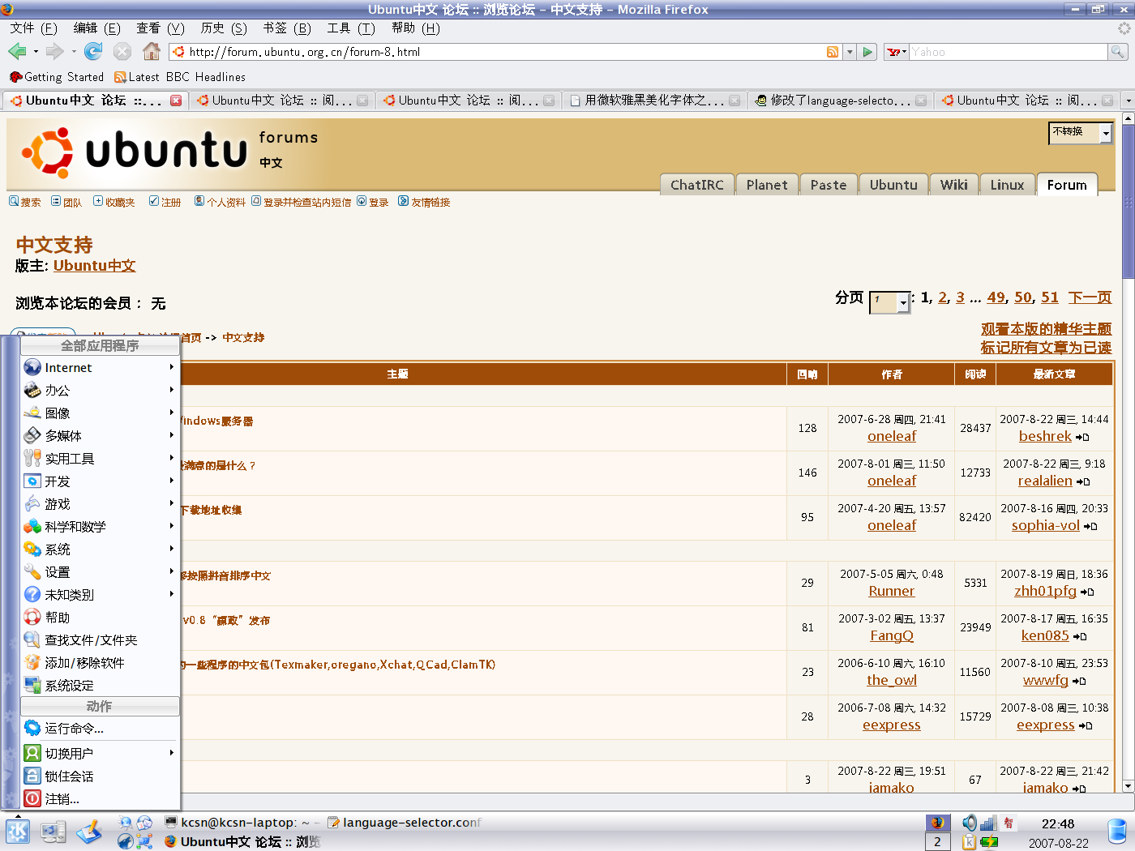This screenshot has height=851, width=1135.
Task: Open the 分页 page number dropdown
Action: pos(890,302)
